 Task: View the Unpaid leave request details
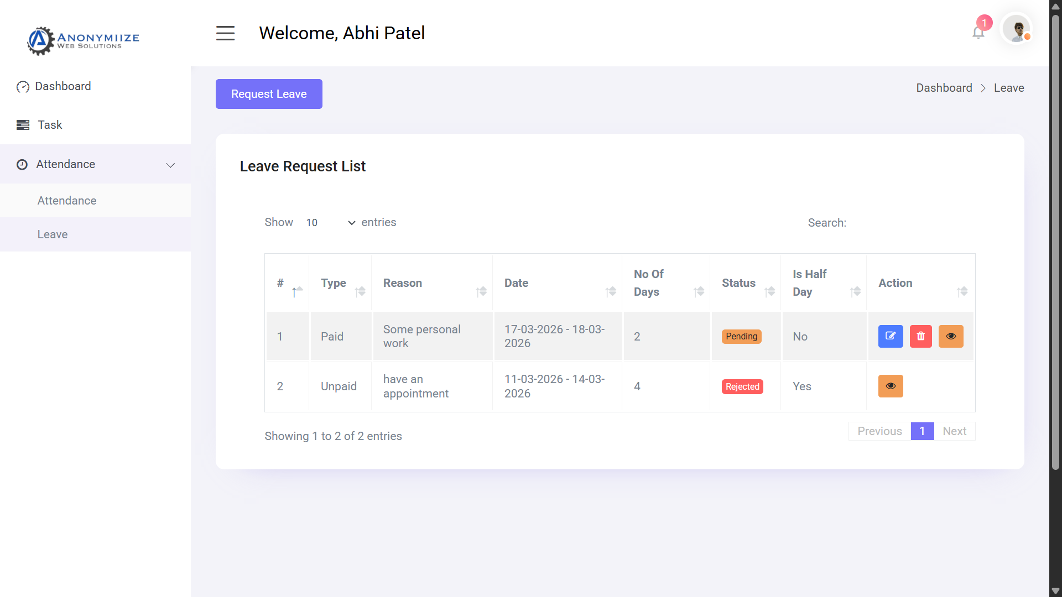pos(891,386)
